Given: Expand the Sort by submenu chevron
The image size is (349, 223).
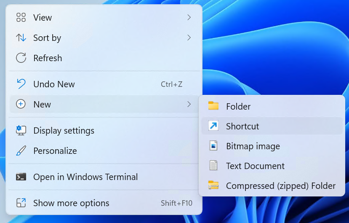Looking at the screenshot, I should [x=189, y=38].
